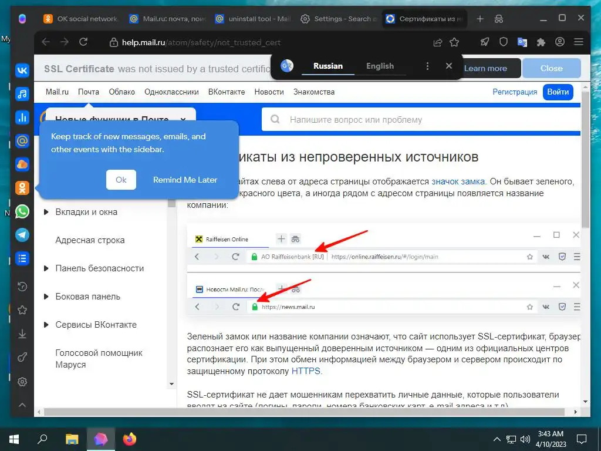This screenshot has height=451, width=601.
Task: Click the page vertical scrollbar thumb
Action: coord(585,159)
